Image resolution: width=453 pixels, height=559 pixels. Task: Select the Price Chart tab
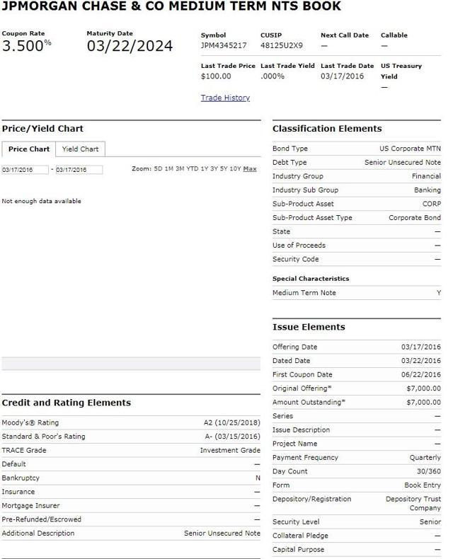(x=29, y=149)
